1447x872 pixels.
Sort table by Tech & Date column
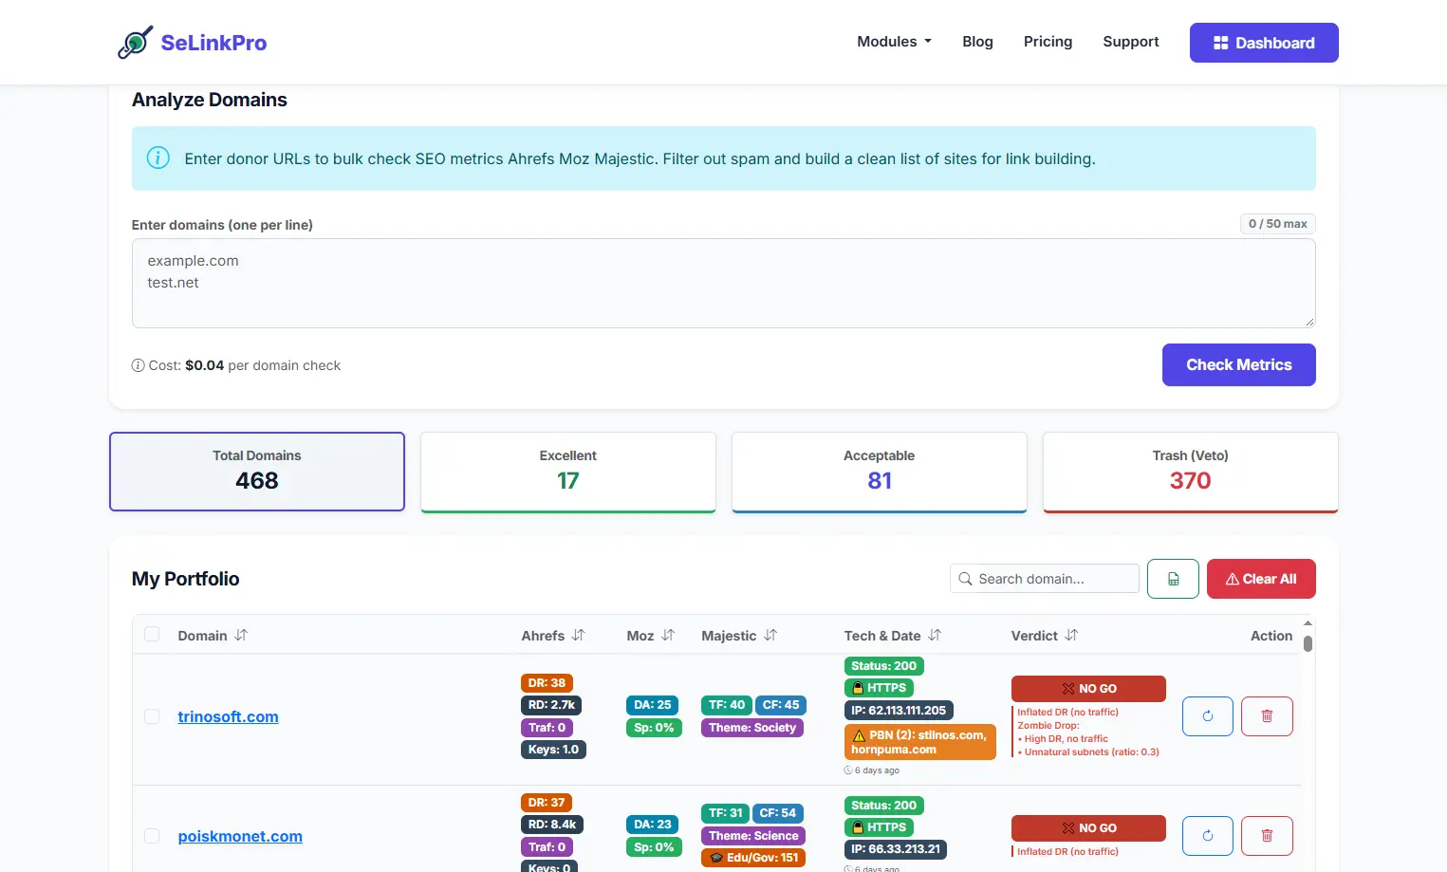coord(935,635)
